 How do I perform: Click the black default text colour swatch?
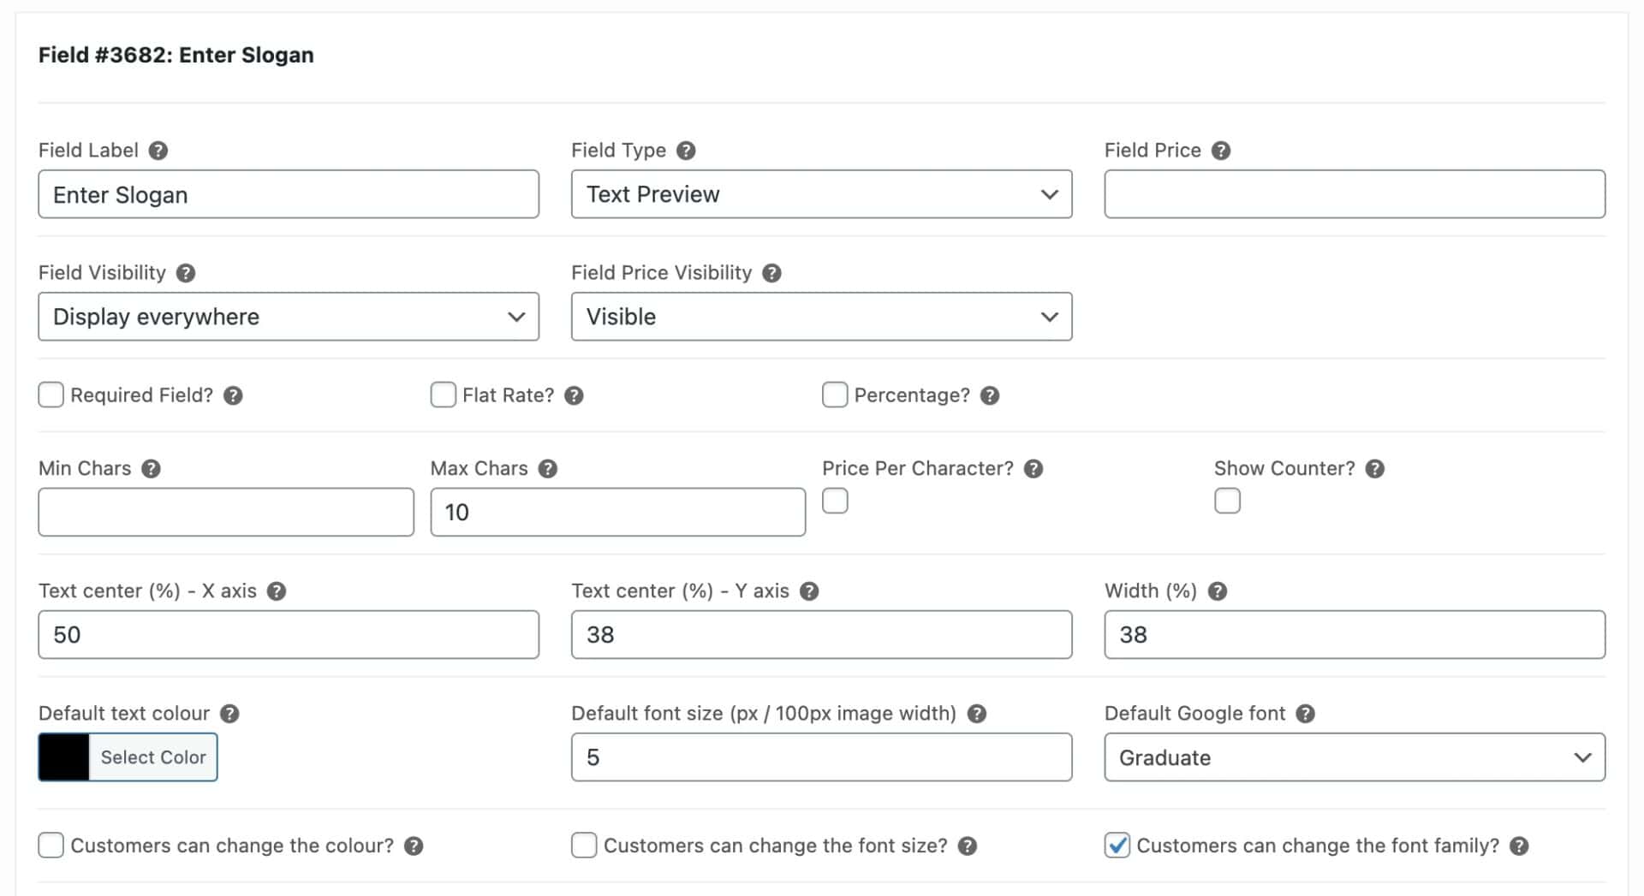point(63,757)
